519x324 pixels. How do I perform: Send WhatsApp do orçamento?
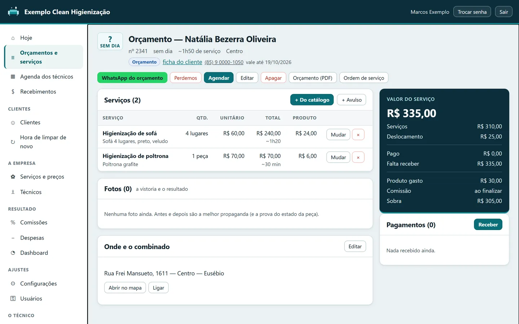pos(132,78)
